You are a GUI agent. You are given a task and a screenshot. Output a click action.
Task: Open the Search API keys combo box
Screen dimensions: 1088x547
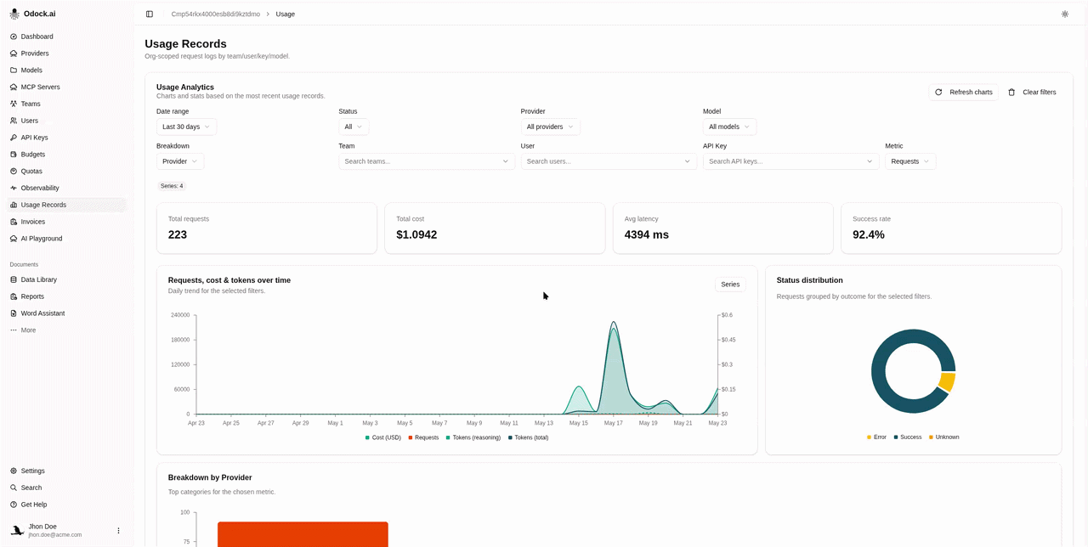[790, 161]
